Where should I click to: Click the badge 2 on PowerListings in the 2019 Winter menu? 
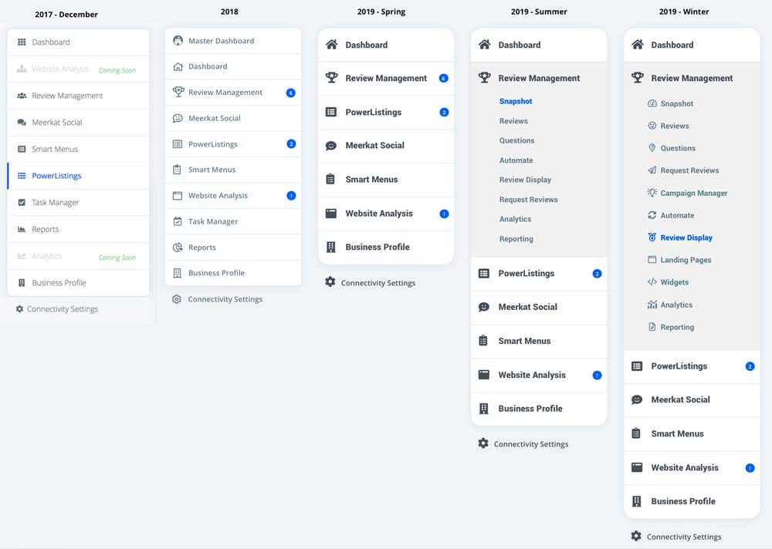[750, 366]
